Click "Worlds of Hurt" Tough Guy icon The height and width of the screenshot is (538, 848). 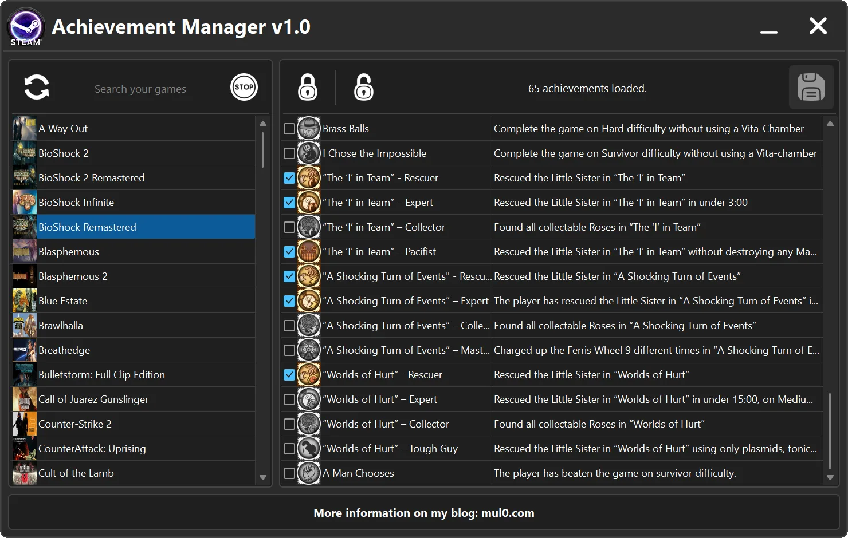309,449
